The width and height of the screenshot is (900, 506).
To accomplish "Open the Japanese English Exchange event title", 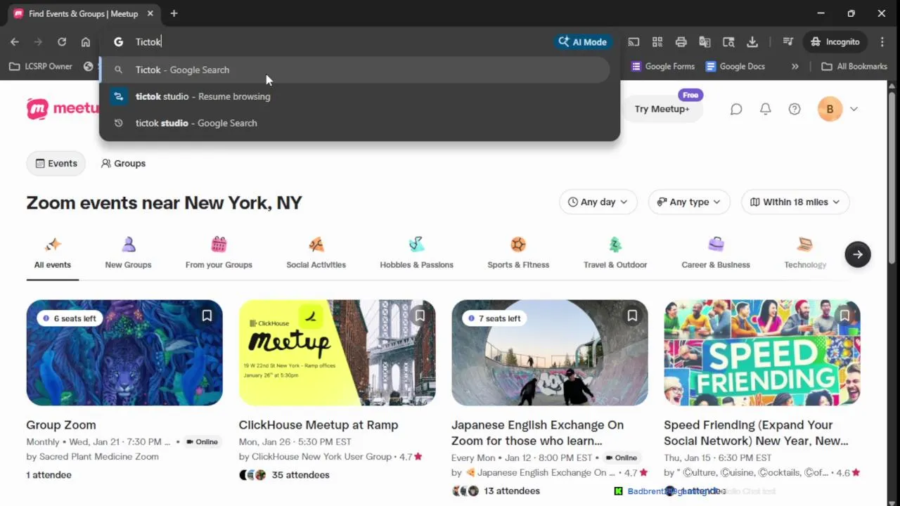I will (x=537, y=433).
